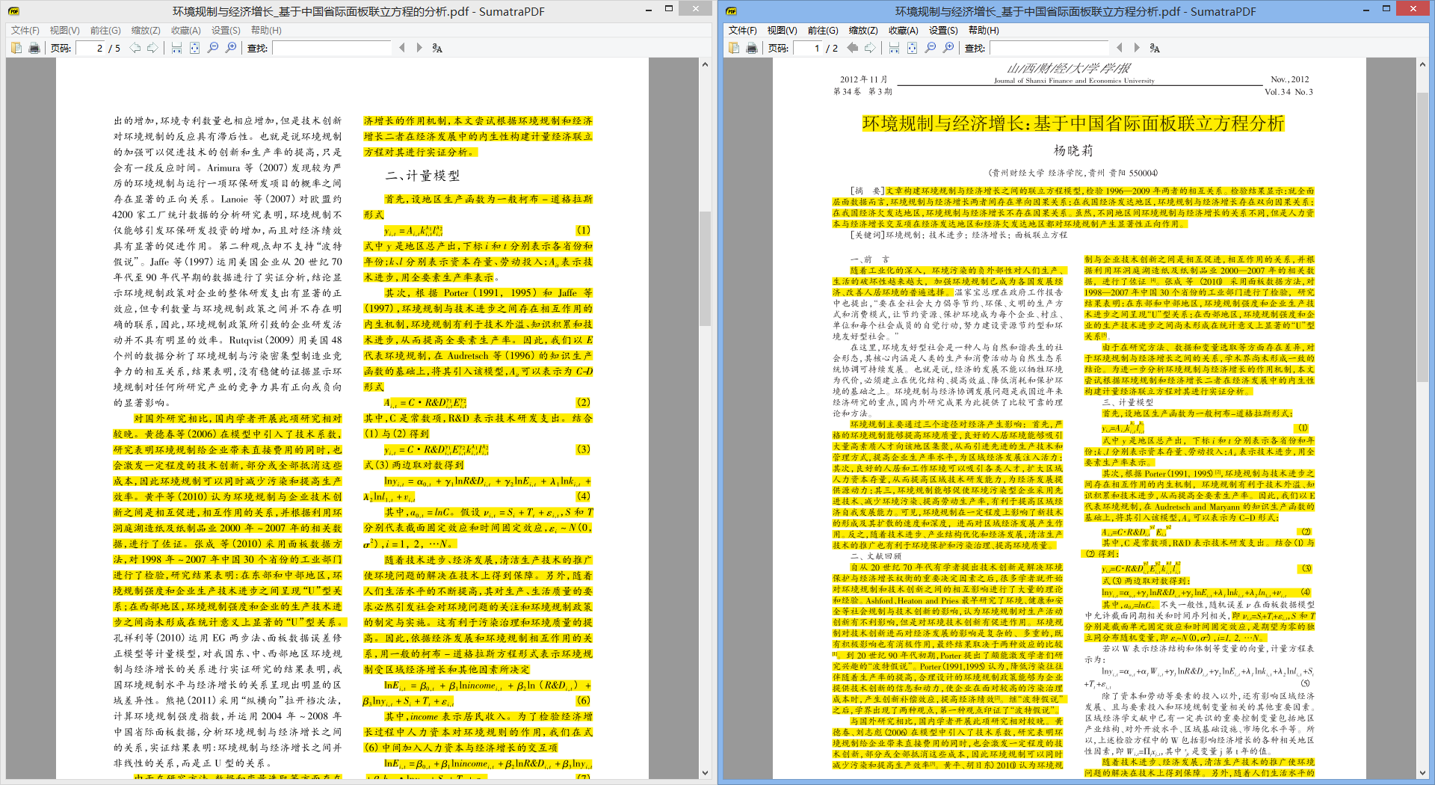Click equation number (4) in left document

(x=583, y=496)
